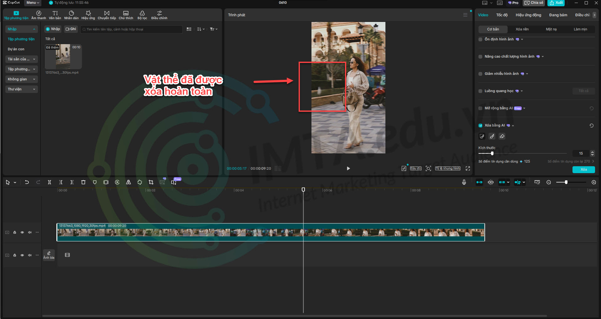
Task: Click the Nhập import button
Action: (53, 29)
